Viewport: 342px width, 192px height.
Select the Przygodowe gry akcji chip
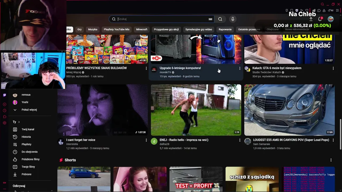[166, 29]
